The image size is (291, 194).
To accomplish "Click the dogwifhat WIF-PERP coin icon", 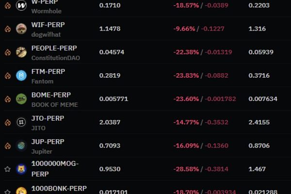I will [21, 29].
